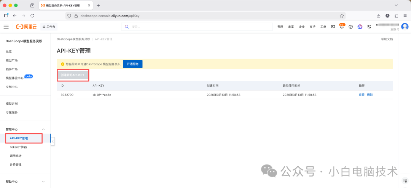
Task: Bookmark this page with star icon
Action: pos(341,16)
